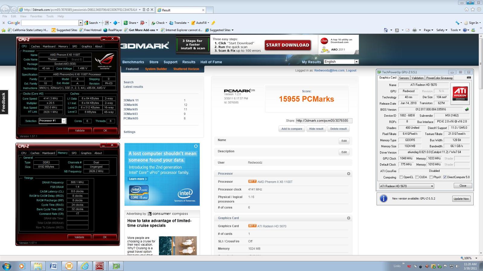Click the Logout link
Image resolution: width=483 pixels, height=271 pixels.
pyautogui.click(x=351, y=70)
